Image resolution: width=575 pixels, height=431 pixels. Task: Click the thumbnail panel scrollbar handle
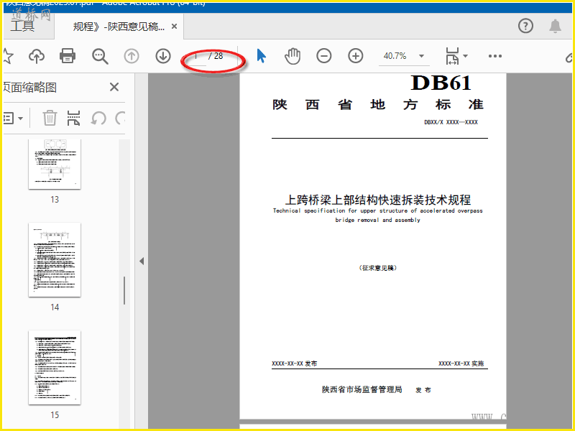pyautogui.click(x=124, y=291)
